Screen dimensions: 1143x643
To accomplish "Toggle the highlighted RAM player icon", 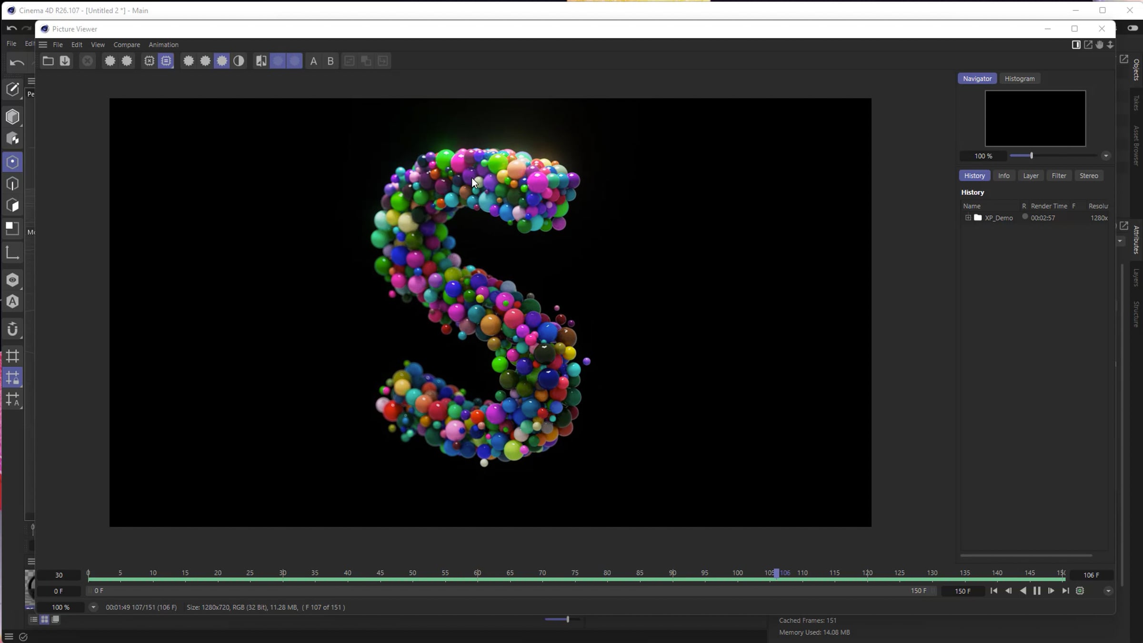I will tap(166, 61).
